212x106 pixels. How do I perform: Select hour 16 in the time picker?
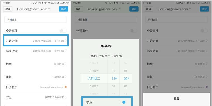pyautogui.click(x=114, y=86)
